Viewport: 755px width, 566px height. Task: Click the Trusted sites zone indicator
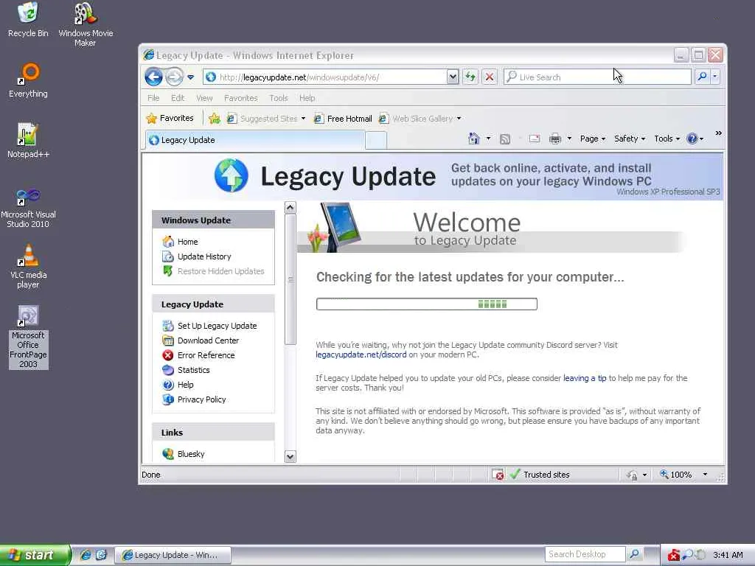(540, 475)
